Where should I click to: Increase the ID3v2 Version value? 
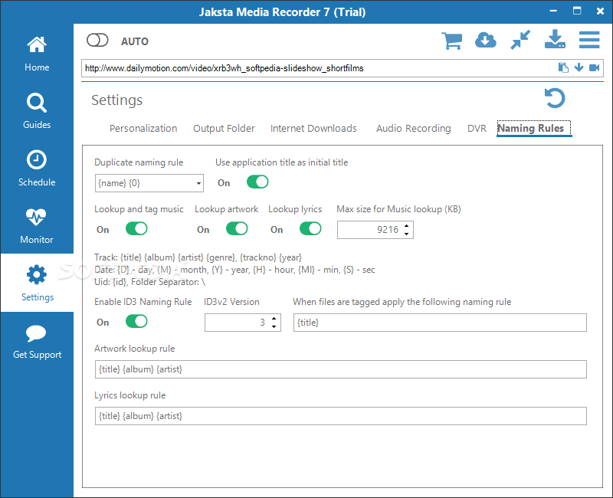click(274, 319)
